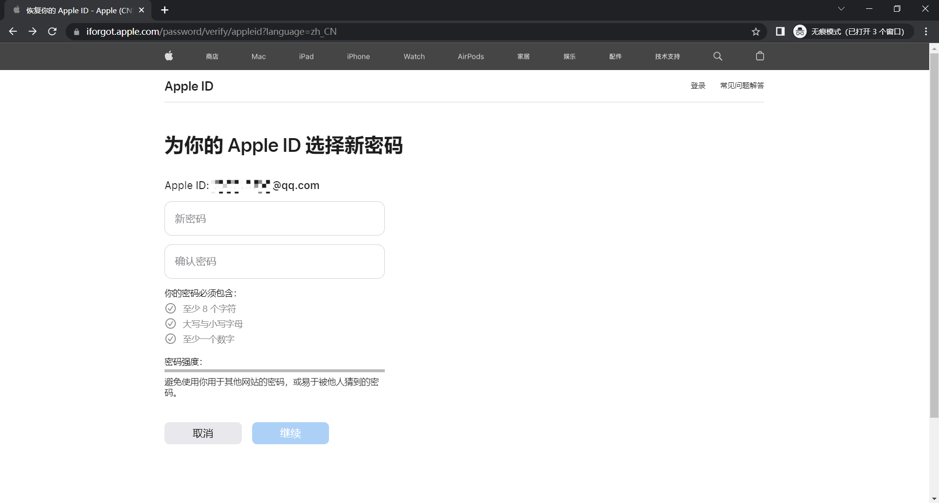Go back with browser back arrow

pos(13,31)
